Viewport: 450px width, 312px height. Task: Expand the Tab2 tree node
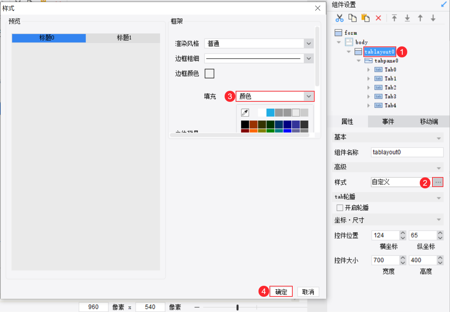click(x=368, y=88)
